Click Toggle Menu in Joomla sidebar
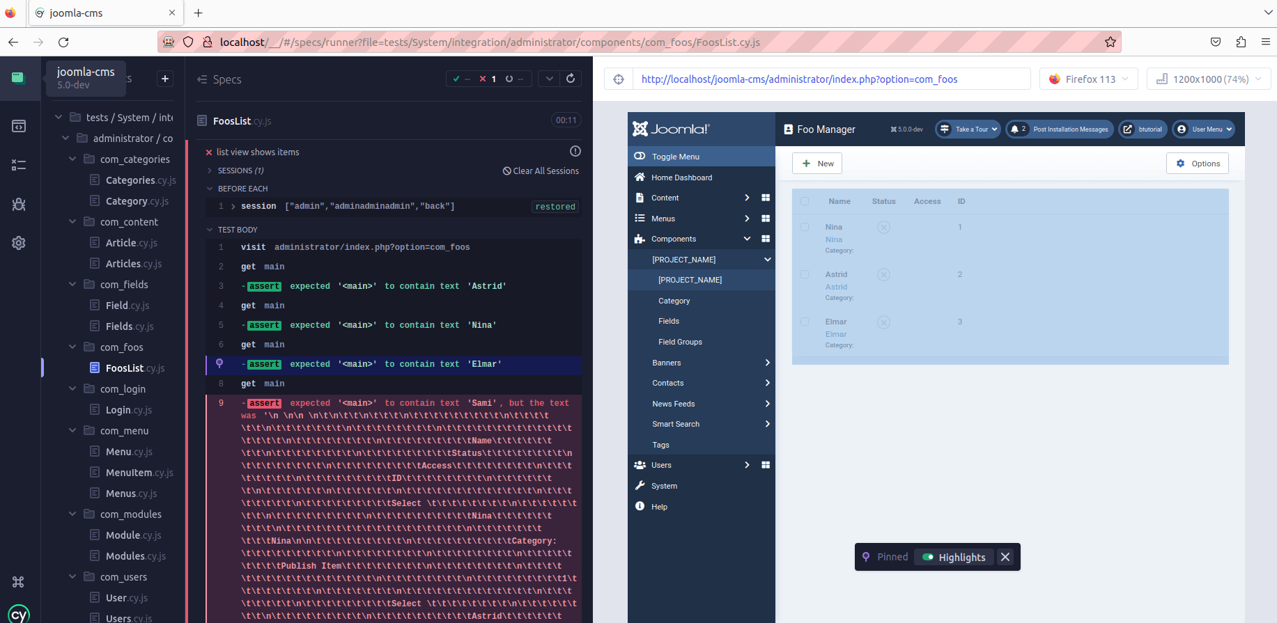The image size is (1277, 623). (702, 157)
